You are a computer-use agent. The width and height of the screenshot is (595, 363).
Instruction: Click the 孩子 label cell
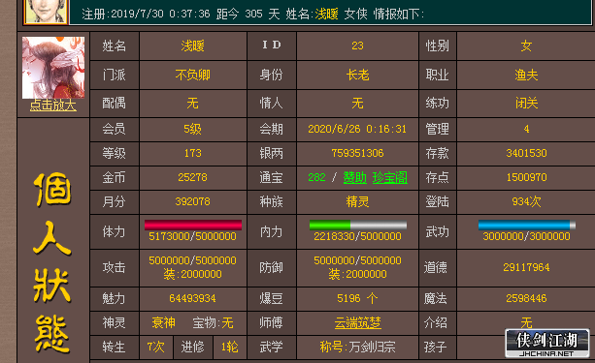[438, 348]
